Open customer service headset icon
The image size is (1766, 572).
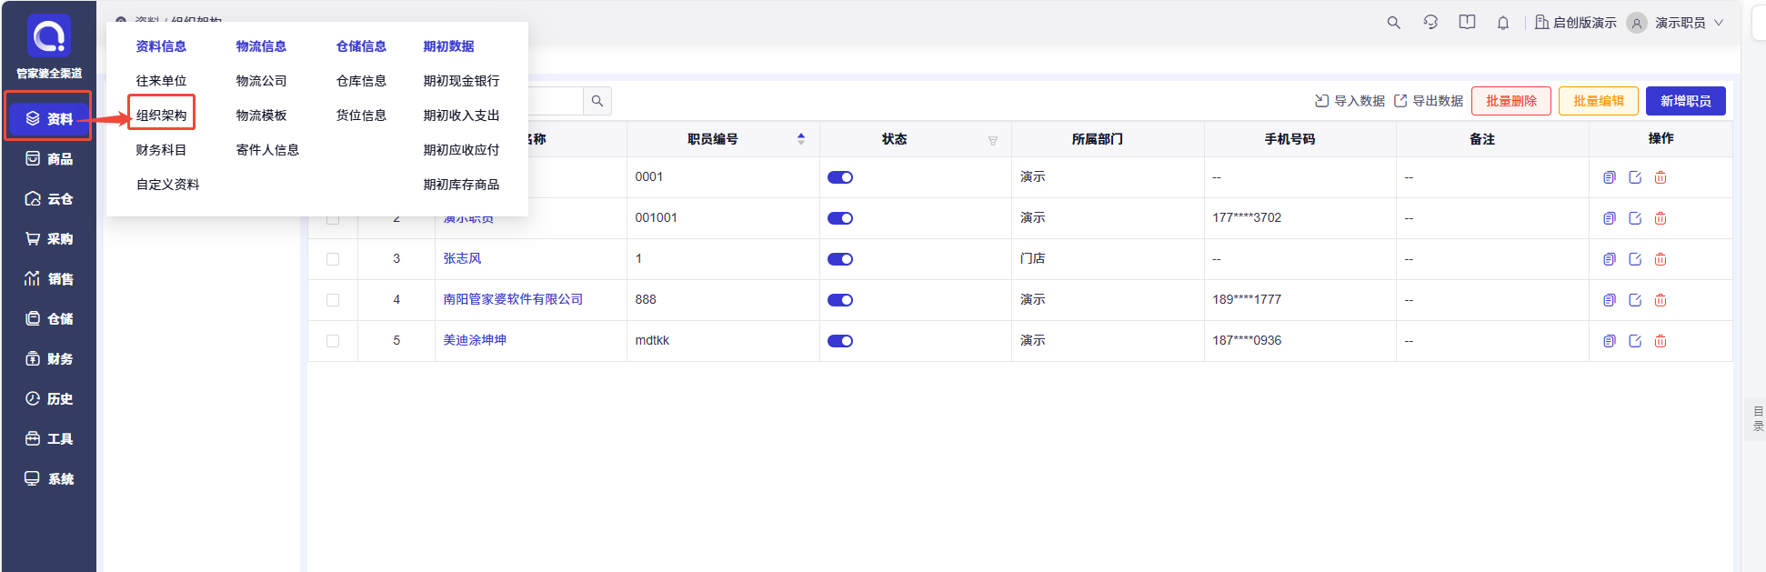[x=1430, y=23]
